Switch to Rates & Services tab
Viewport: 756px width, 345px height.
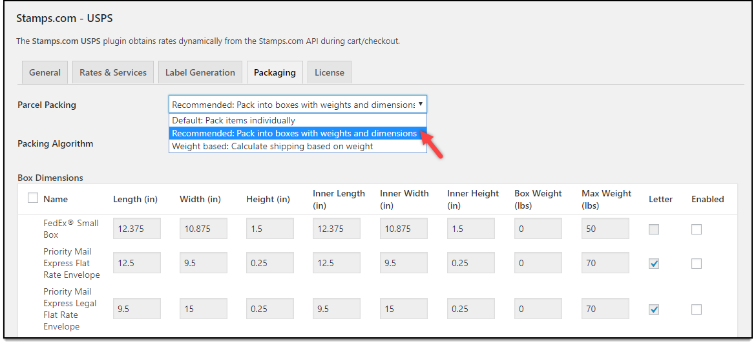coord(113,73)
